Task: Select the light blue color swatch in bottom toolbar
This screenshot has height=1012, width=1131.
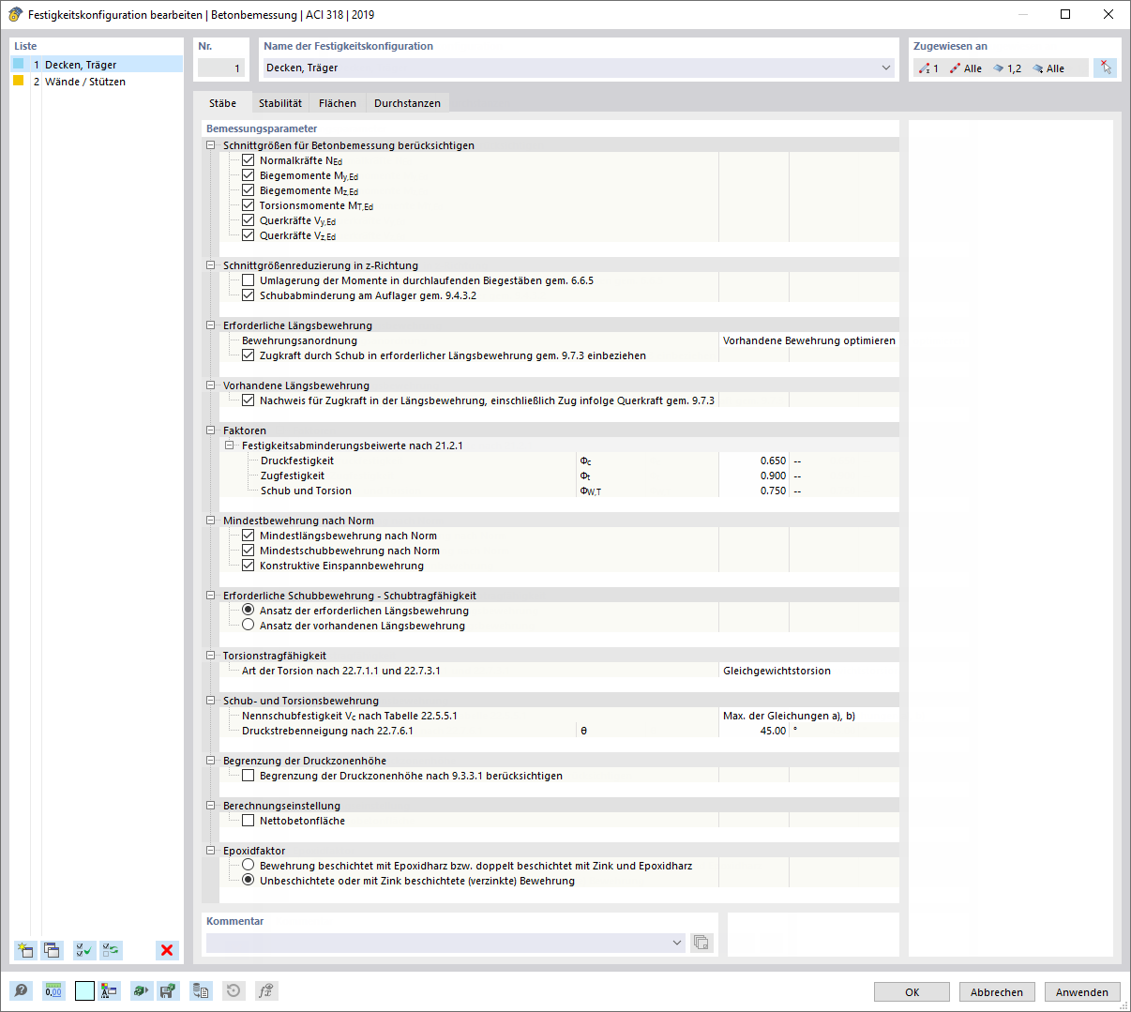Action: [84, 990]
